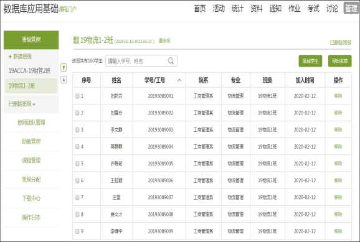This screenshot has width=360, height=242.
Task: Check the row 7 checkbox
Action: 77,197
